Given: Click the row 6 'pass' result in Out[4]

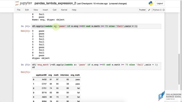Looking at the screenshot, I should pos(42,47).
